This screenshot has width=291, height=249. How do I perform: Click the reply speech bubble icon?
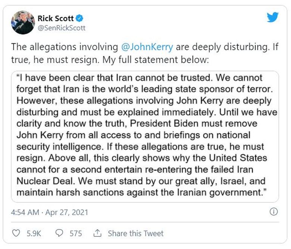[x=59, y=233]
